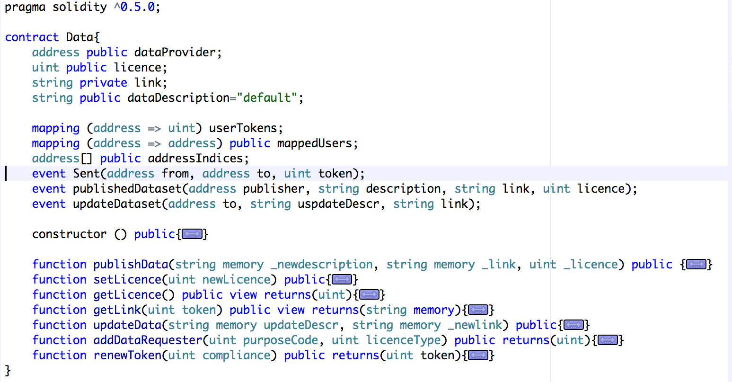Click 'updateData' in the function declaration
This screenshot has height=382, width=732.
tap(128, 325)
